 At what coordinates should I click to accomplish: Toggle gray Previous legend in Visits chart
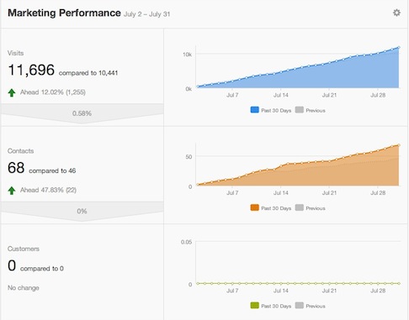(x=311, y=110)
